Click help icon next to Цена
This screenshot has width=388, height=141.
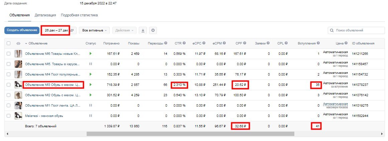[x=346, y=43]
